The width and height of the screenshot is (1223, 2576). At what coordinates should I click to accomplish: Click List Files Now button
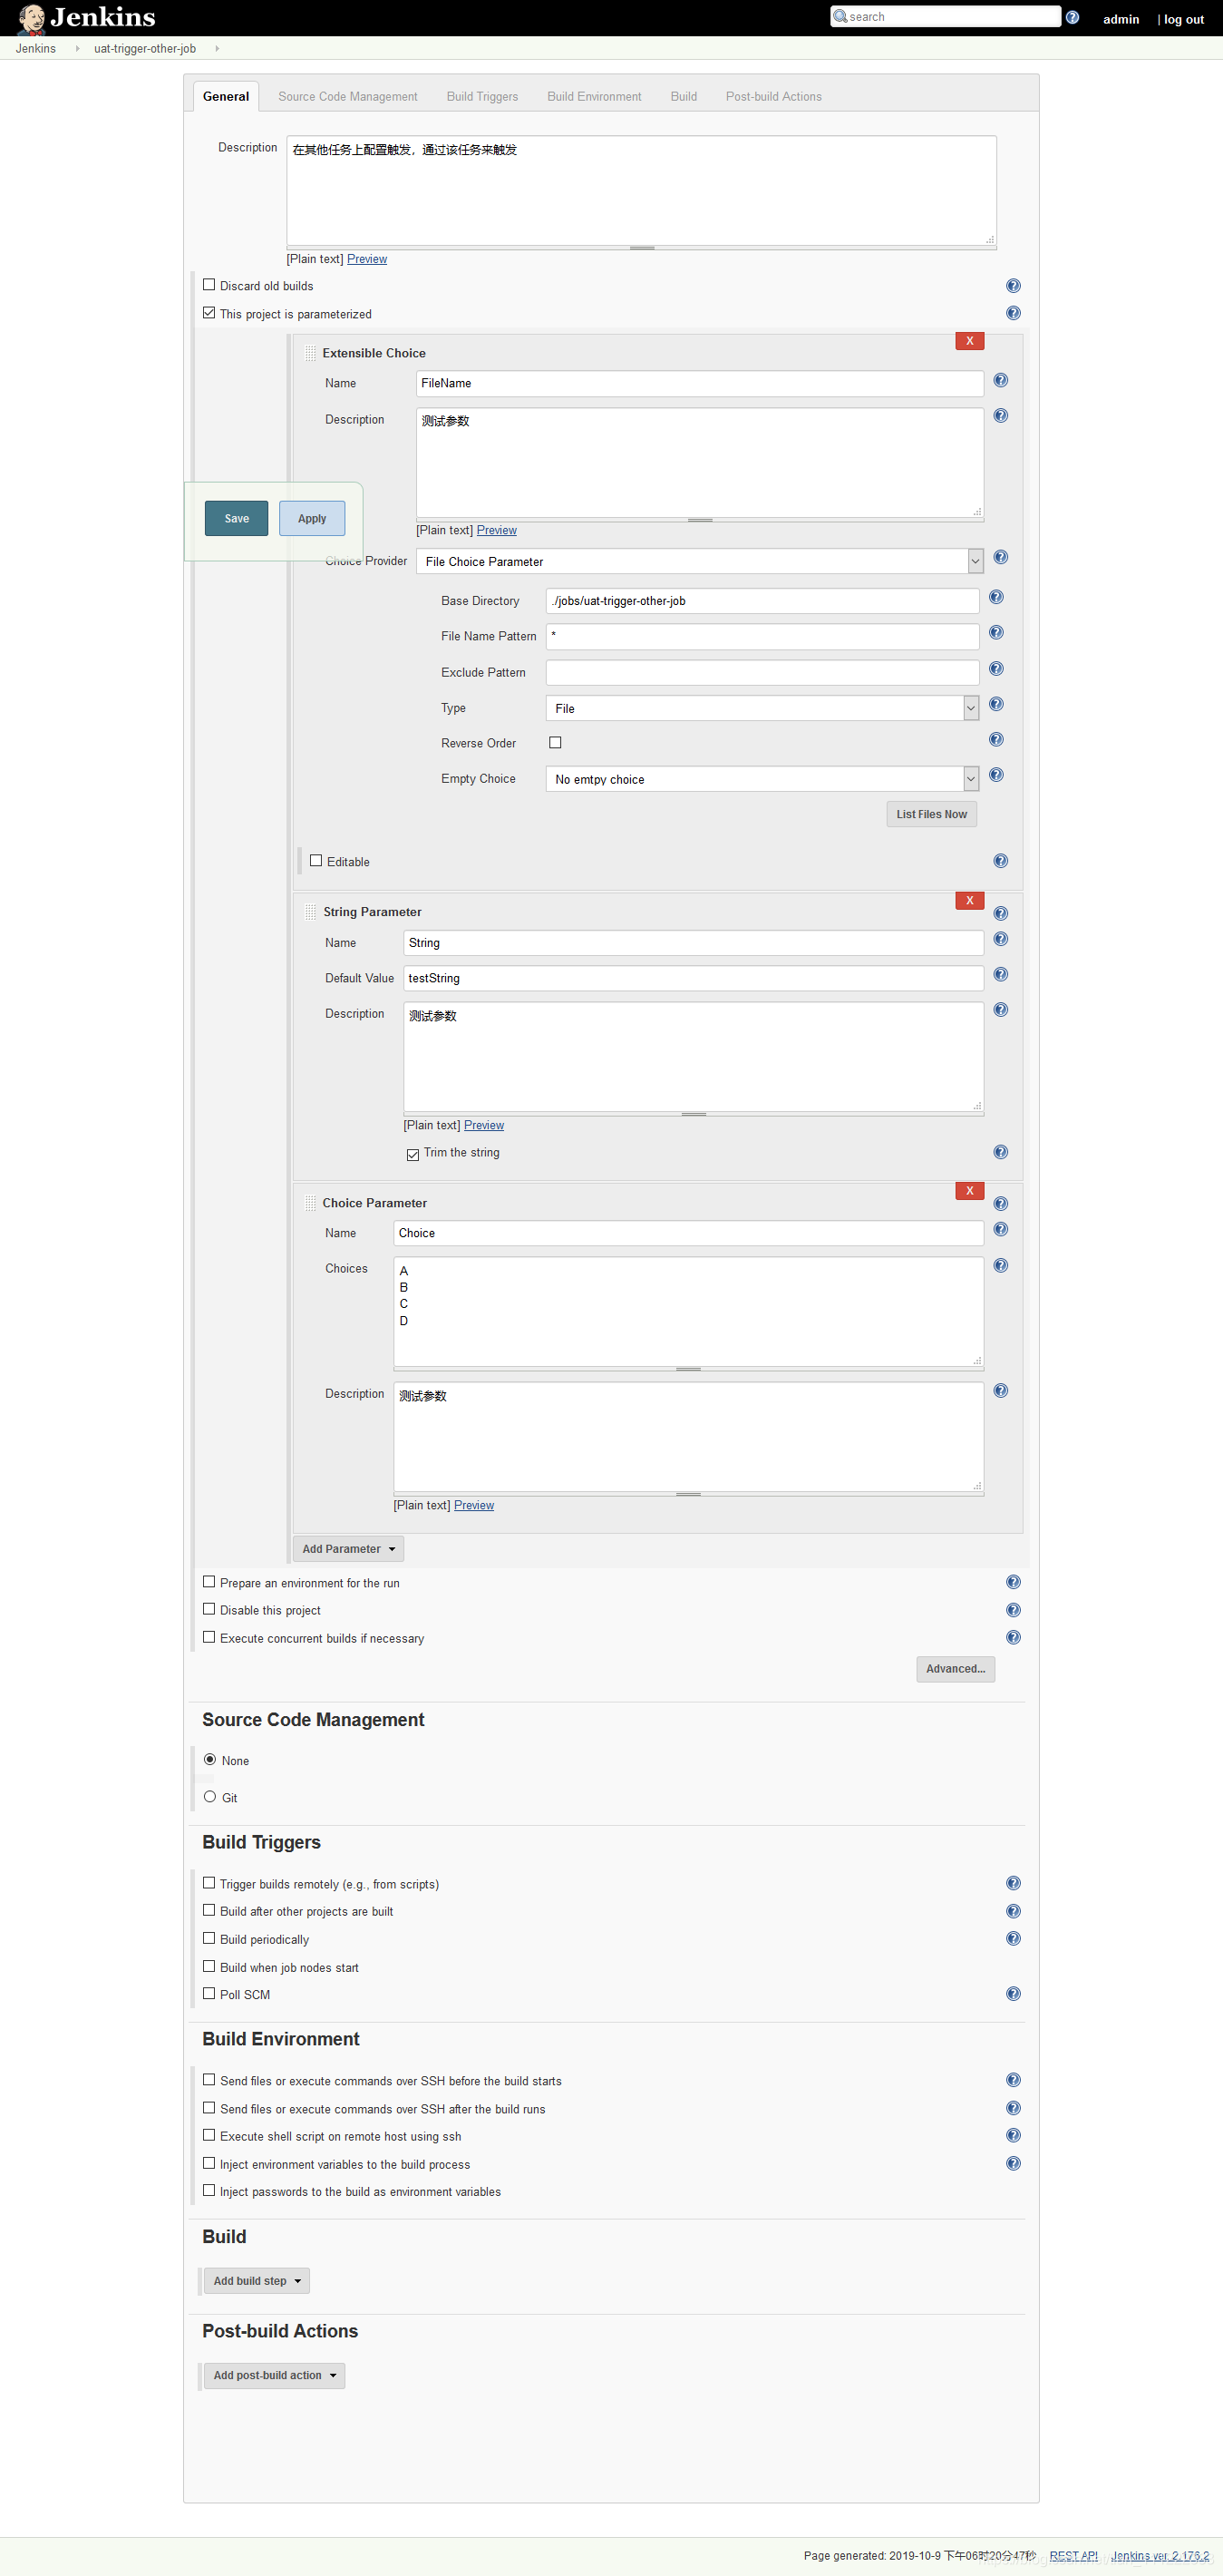[x=931, y=814]
